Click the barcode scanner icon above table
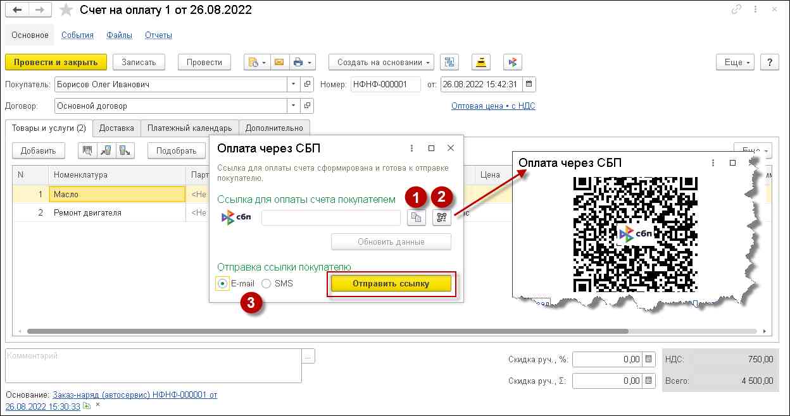 [87, 150]
